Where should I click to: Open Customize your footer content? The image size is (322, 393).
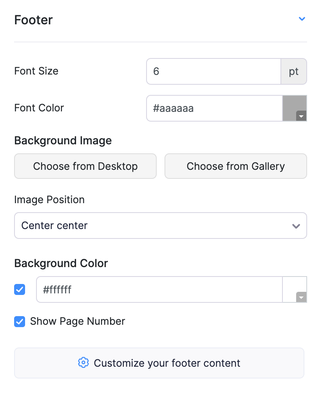point(159,363)
